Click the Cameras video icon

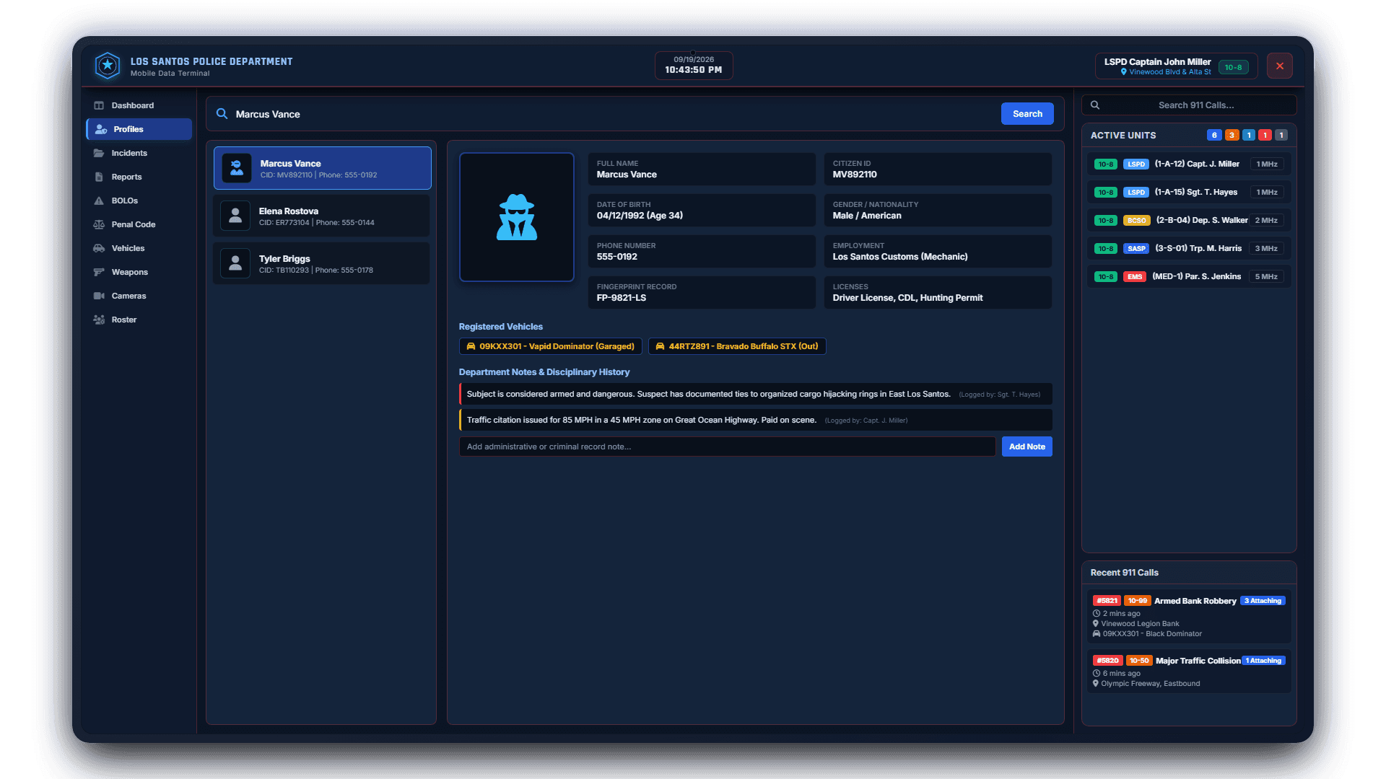pos(99,296)
